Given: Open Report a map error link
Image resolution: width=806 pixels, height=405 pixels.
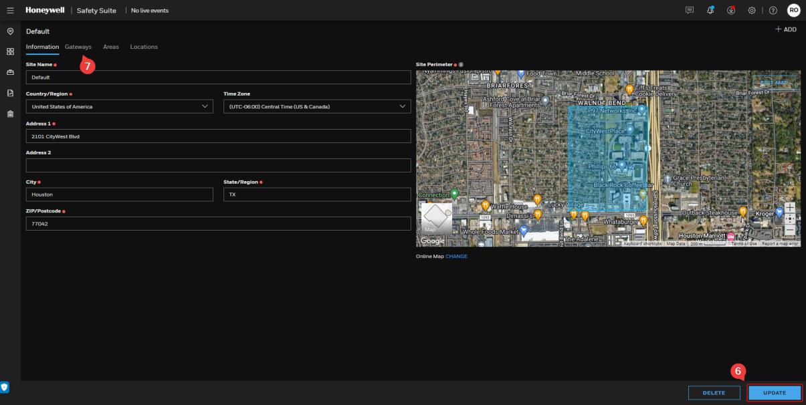Looking at the screenshot, I should (x=779, y=244).
